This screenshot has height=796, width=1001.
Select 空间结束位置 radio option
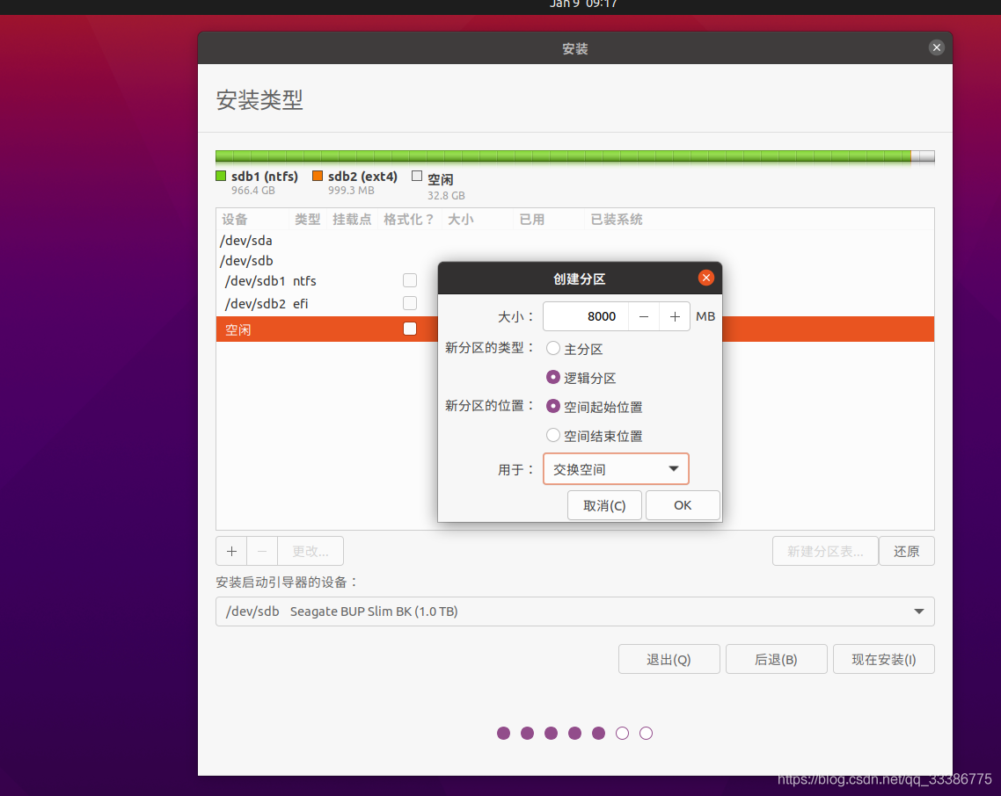point(553,435)
